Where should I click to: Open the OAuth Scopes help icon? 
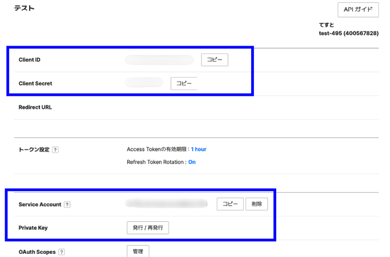pyautogui.click(x=62, y=252)
